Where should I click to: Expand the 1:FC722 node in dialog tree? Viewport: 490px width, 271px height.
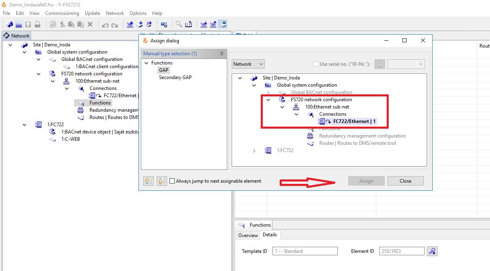[254, 150]
